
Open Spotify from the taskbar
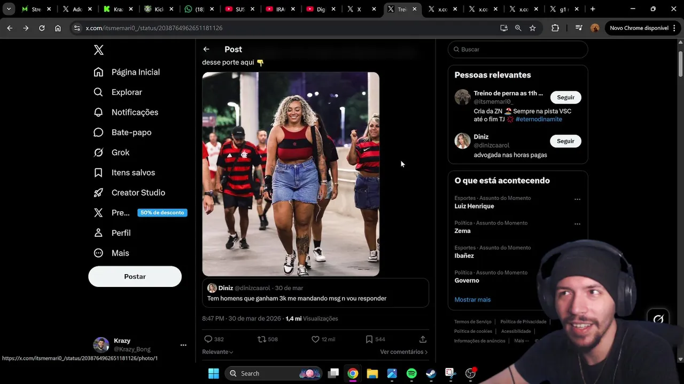tap(411, 373)
